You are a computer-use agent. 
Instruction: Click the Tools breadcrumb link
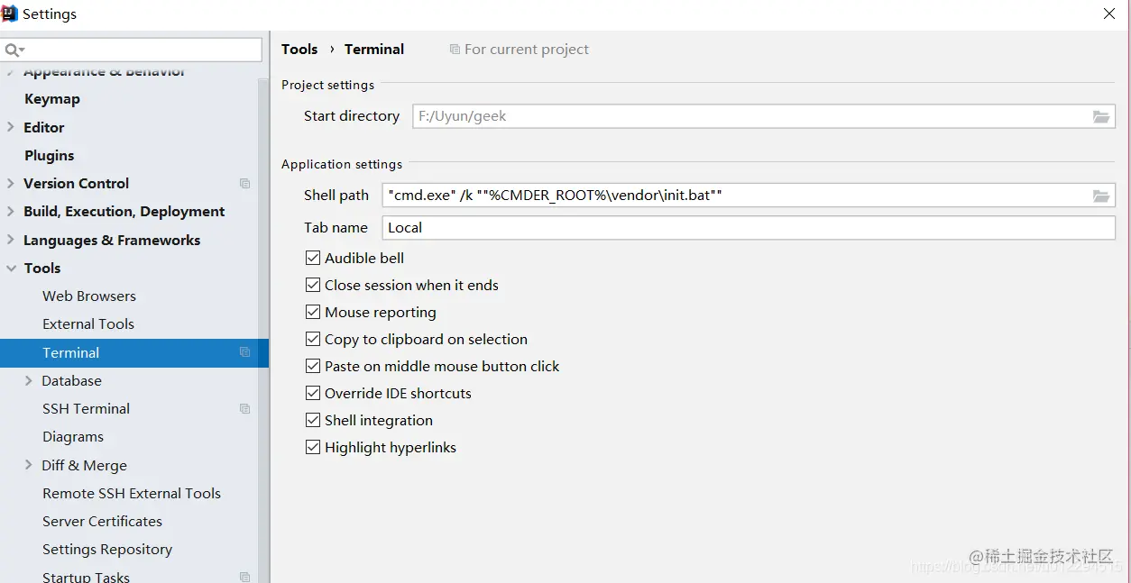click(299, 50)
